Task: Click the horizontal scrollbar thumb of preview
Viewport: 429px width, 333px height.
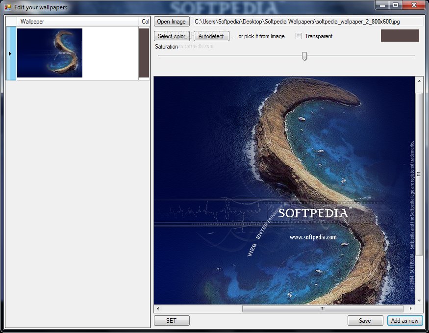Action: [323, 308]
